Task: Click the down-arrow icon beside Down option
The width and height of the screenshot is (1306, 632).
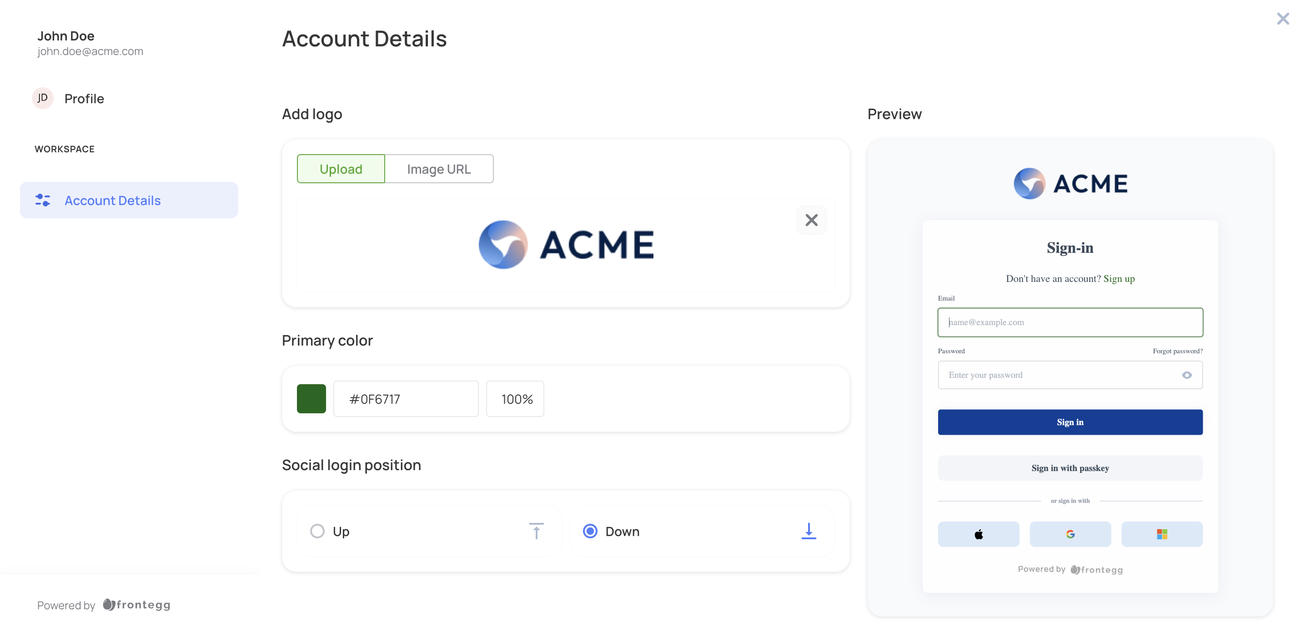Action: pyautogui.click(x=808, y=531)
